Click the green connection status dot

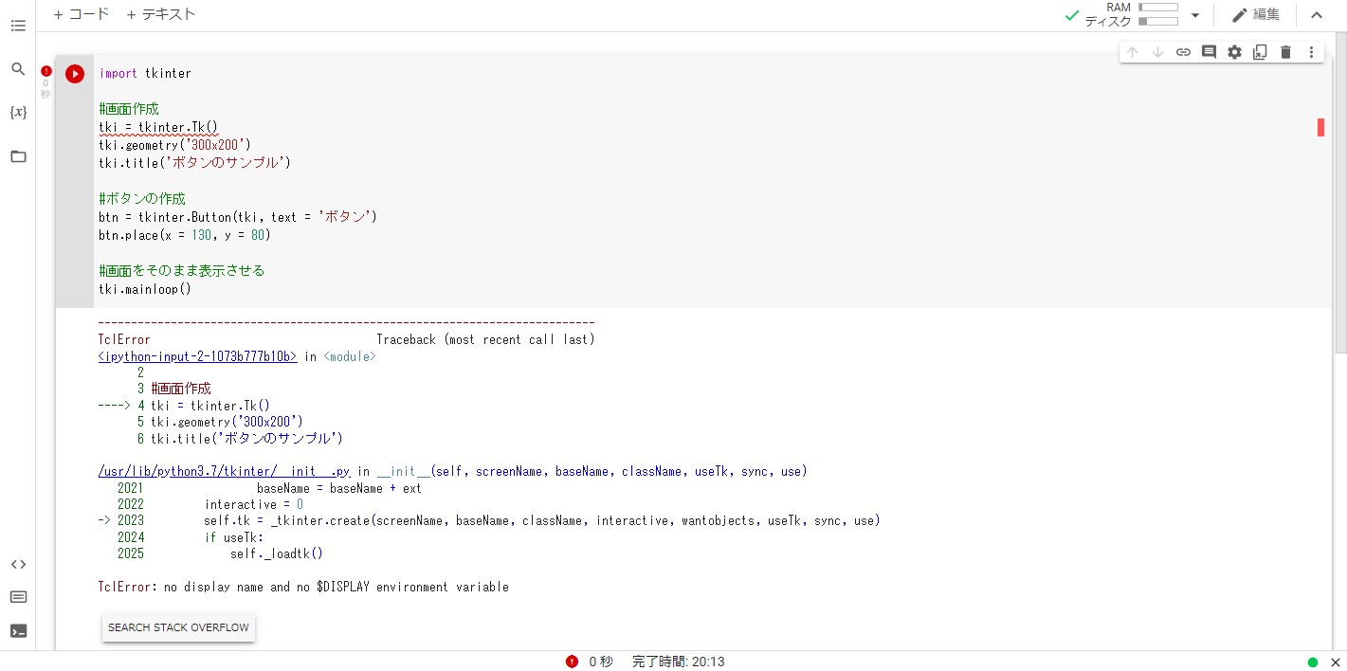pos(1313,662)
